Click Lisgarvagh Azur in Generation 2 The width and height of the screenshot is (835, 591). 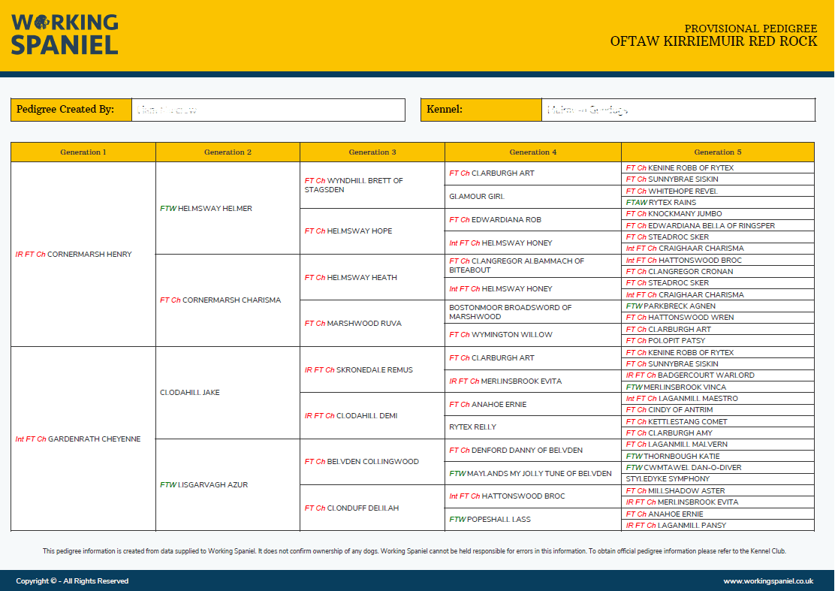coord(203,485)
